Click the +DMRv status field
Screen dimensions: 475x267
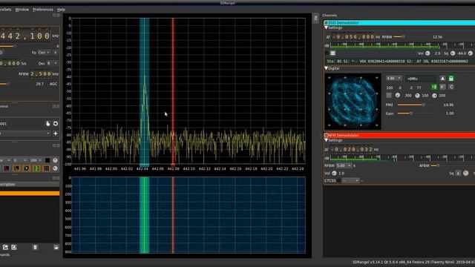pos(421,79)
